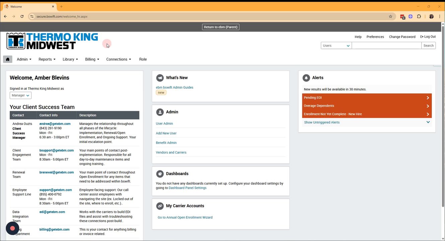Open the Overage Dependents alert arrow
The width and height of the screenshot is (445, 241).
(x=428, y=106)
